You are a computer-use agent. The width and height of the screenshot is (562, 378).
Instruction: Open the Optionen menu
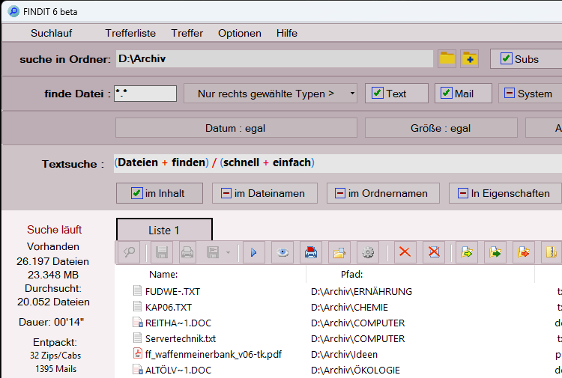(x=240, y=33)
